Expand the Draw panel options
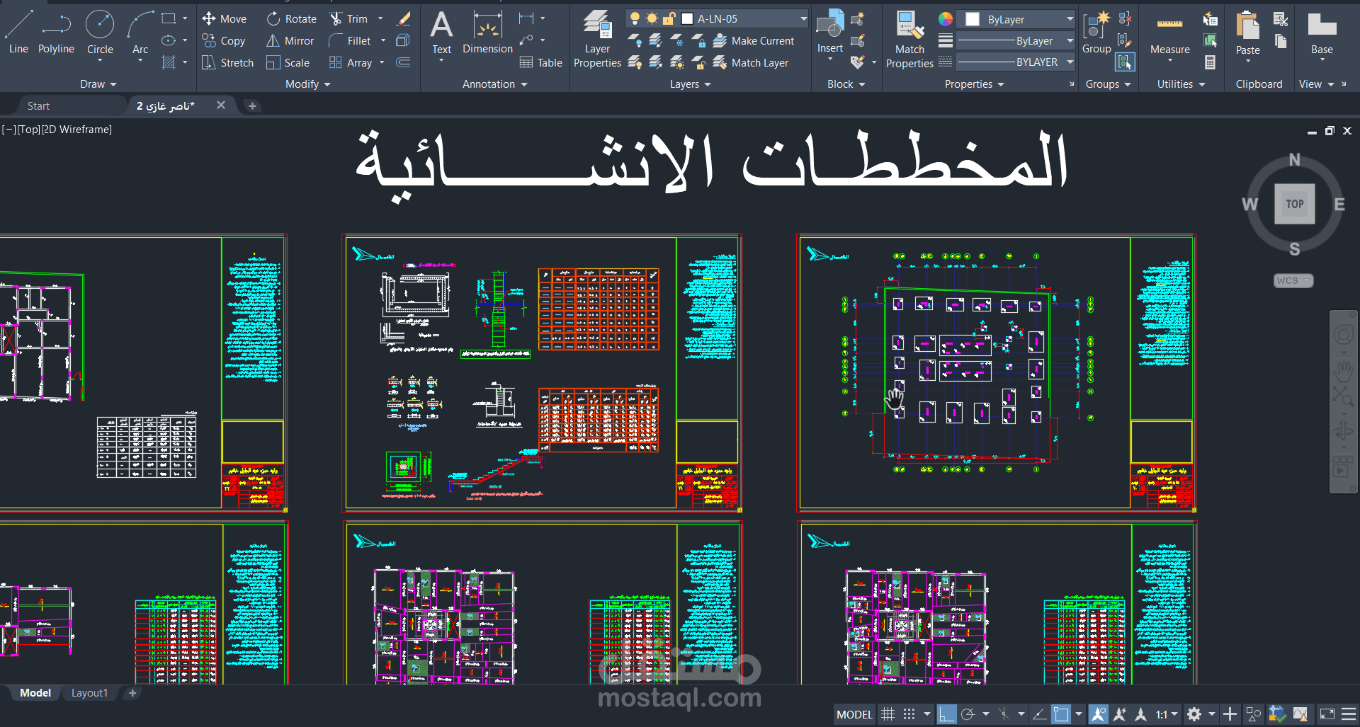The image size is (1360, 727). tap(98, 84)
